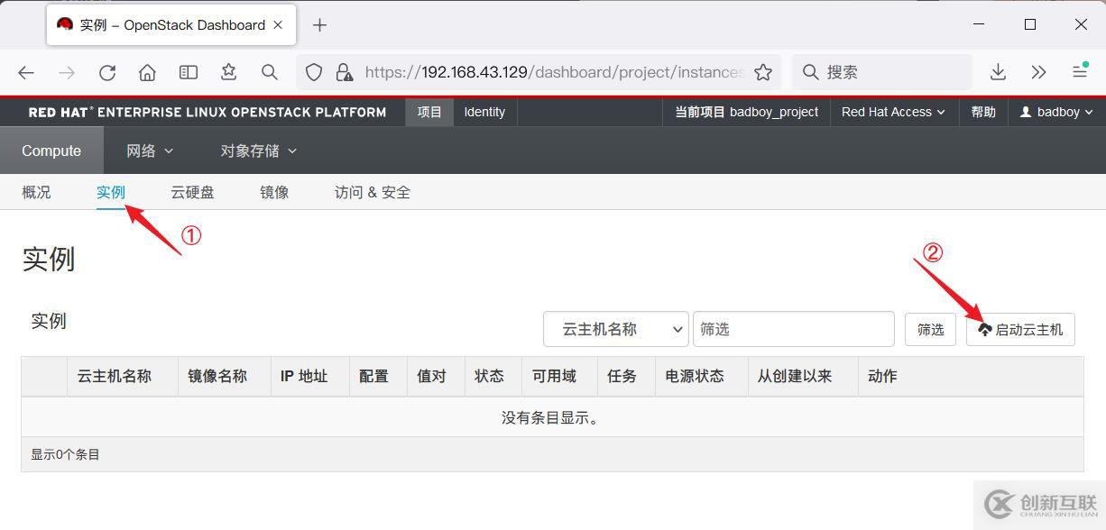Click the 没有条目显示。 empty table message
Viewport: 1106px width, 530px height.
coord(551,418)
